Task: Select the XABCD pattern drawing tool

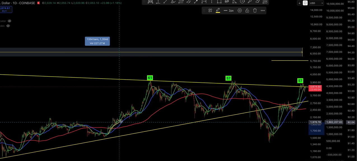Action: click(x=150, y=2)
